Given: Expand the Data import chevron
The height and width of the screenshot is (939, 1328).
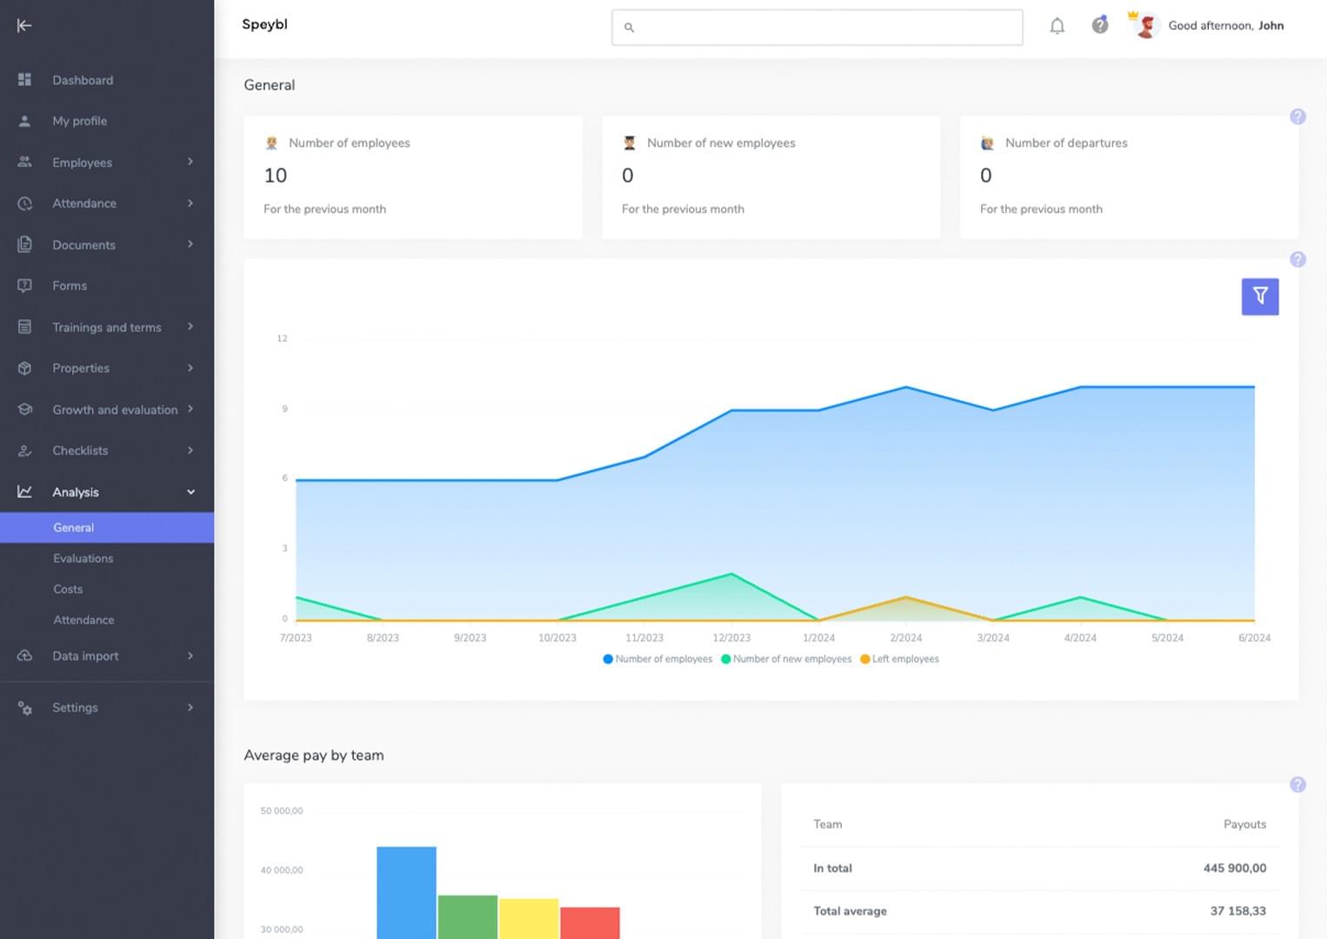Looking at the screenshot, I should point(190,656).
